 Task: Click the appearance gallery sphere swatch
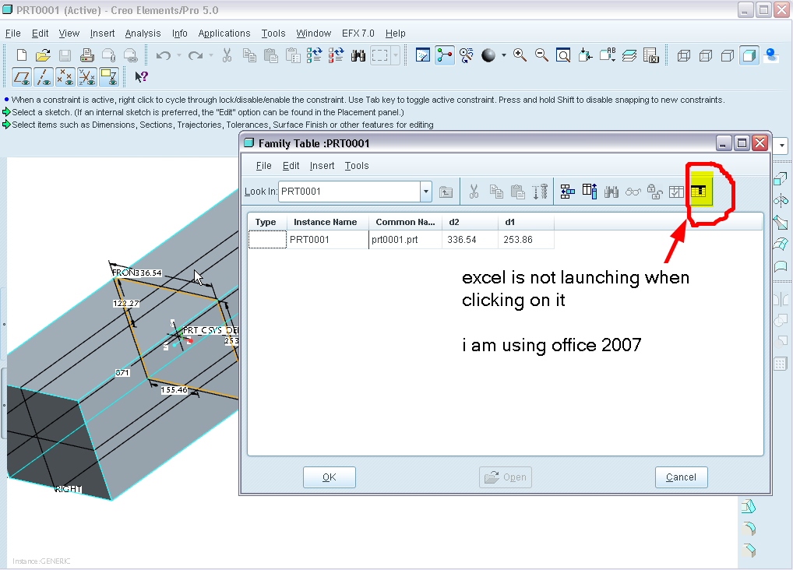pos(488,55)
